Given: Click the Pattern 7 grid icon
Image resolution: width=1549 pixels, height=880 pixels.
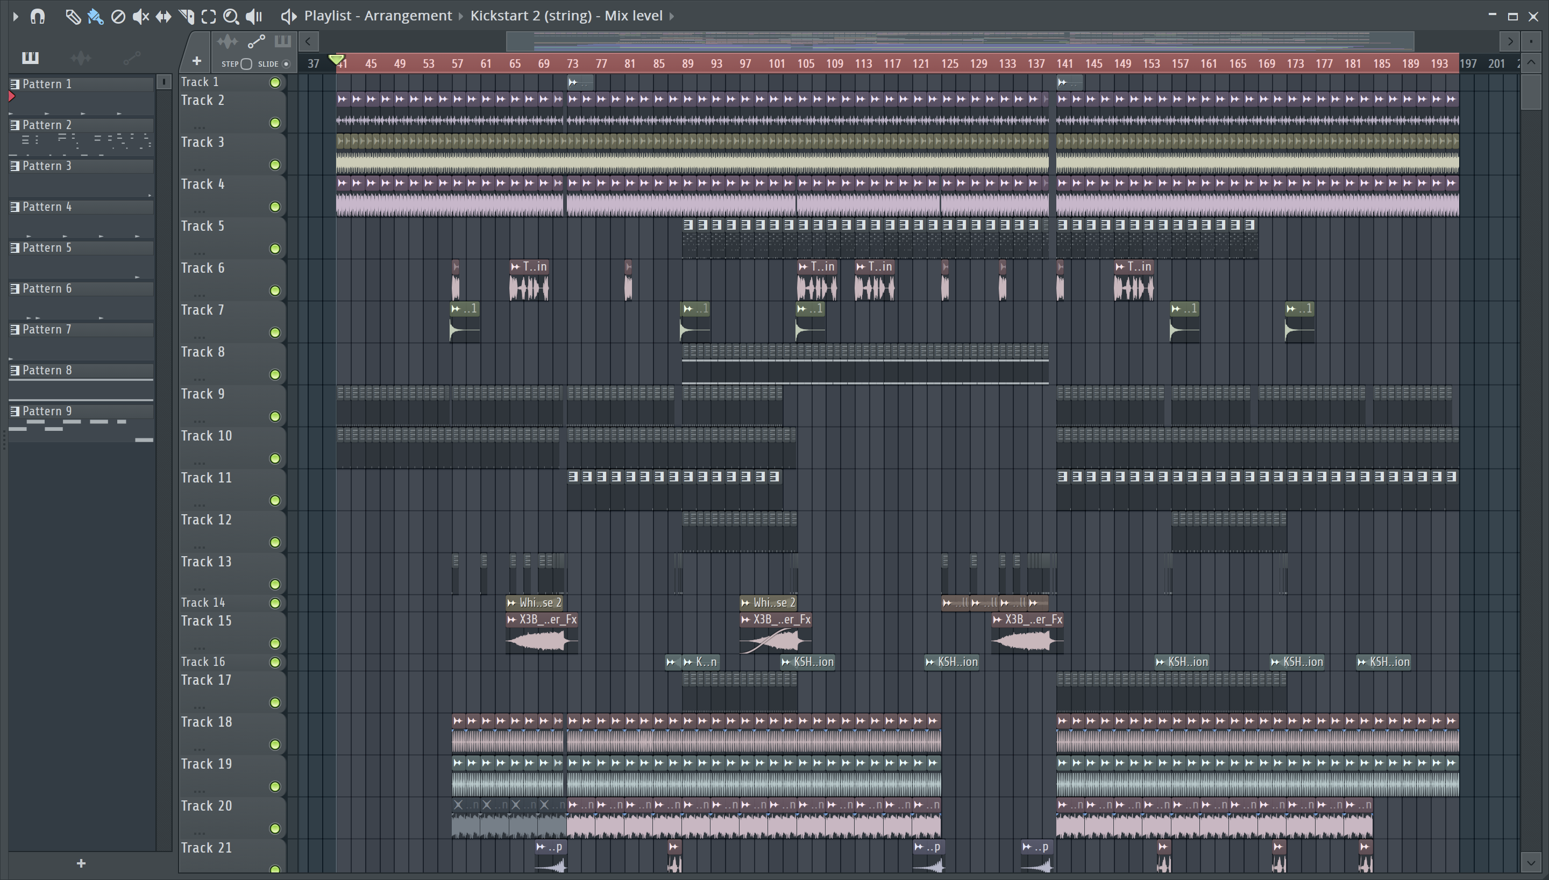Looking at the screenshot, I should 15,330.
